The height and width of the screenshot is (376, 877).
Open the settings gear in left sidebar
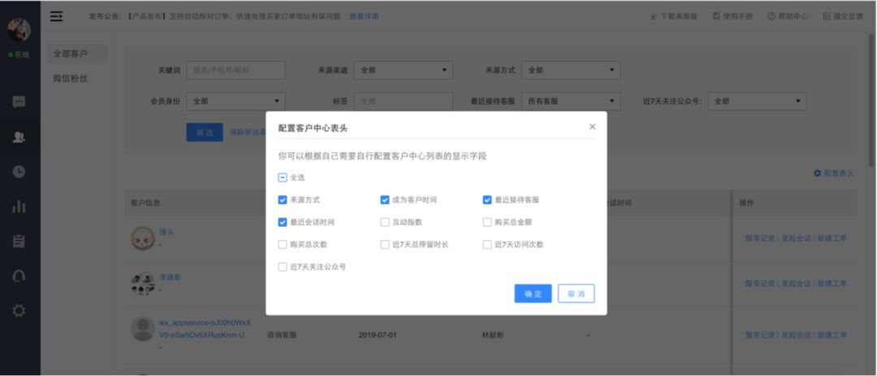(19, 310)
